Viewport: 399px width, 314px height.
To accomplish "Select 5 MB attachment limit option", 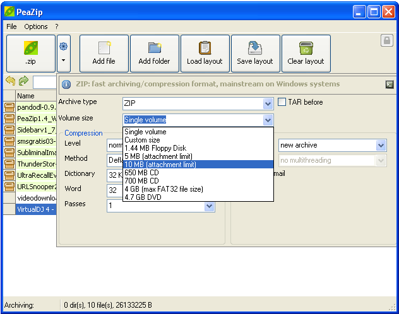I will (198, 156).
